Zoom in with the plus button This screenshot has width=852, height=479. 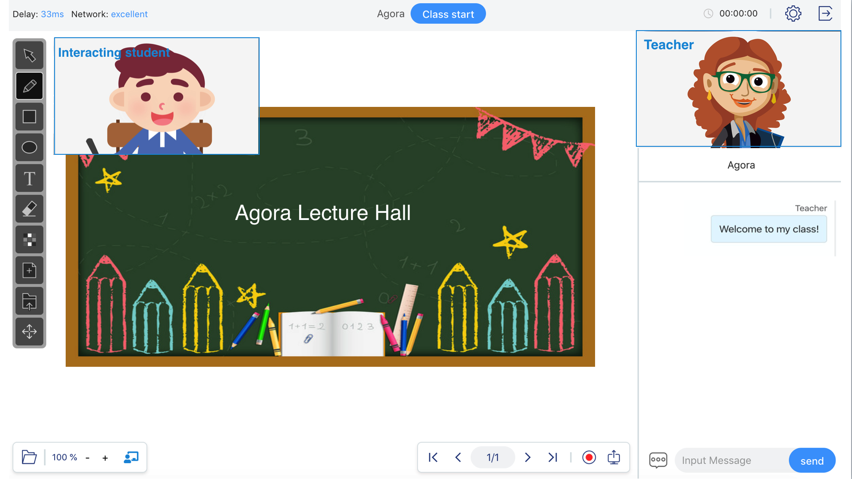[x=105, y=458]
